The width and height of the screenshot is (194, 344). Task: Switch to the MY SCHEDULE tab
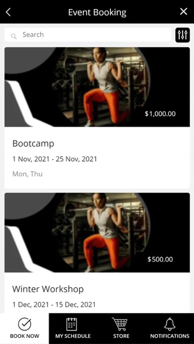(73, 328)
